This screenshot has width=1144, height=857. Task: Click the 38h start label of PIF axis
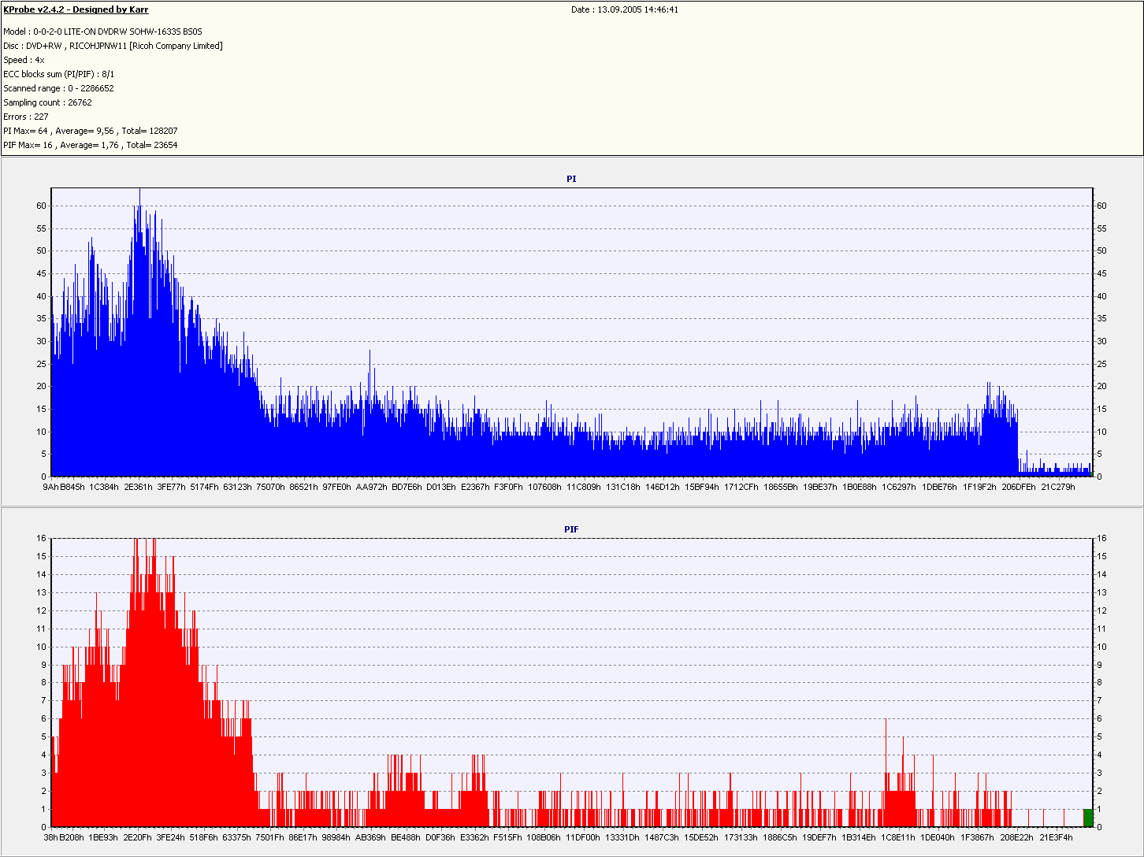(x=50, y=837)
